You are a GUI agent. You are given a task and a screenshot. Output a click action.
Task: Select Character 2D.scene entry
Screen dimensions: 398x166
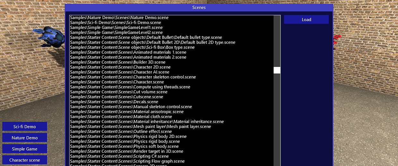click(x=120, y=67)
